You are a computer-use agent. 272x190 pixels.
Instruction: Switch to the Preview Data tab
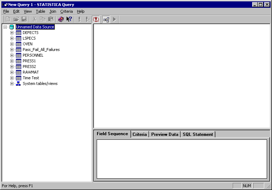click(165, 134)
